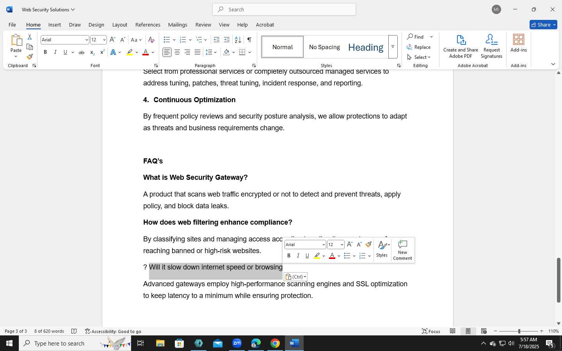Adjust the zoom slider handle
Viewport: 562px width, 351px height.
coord(519,331)
